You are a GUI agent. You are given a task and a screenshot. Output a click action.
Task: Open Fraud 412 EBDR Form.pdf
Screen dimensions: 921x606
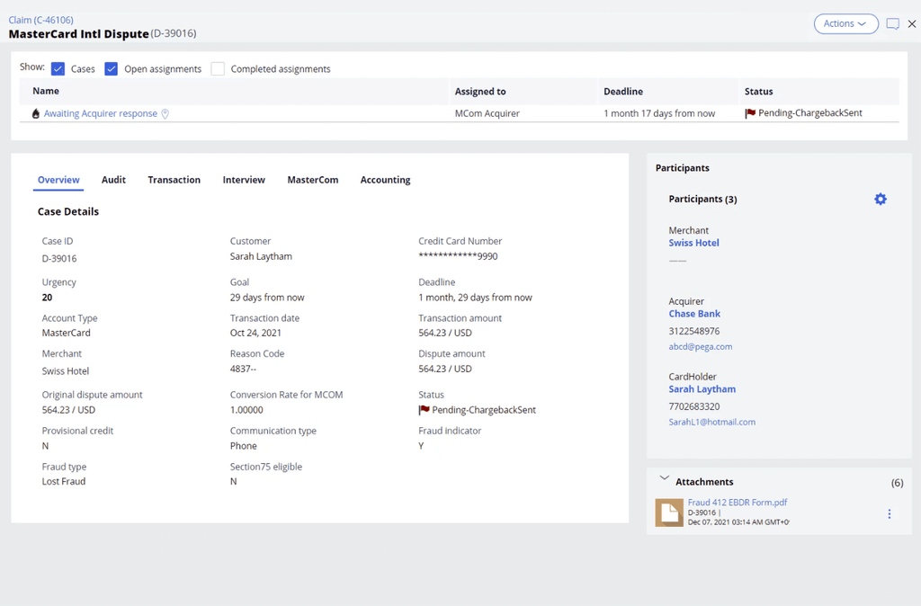click(738, 502)
